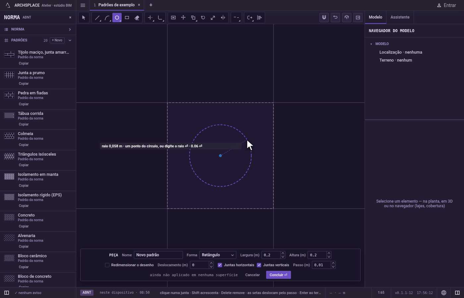
Task: Activate the rotate tool
Action: [203, 18]
